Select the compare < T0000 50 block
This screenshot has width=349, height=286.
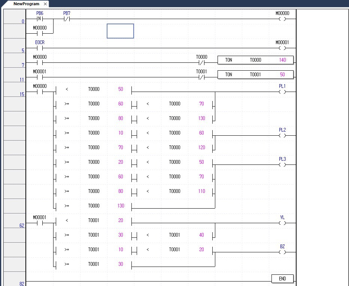(x=94, y=89)
